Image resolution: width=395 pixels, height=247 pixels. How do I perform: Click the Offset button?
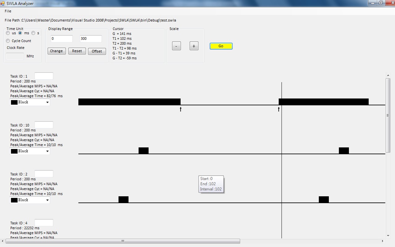97,51
